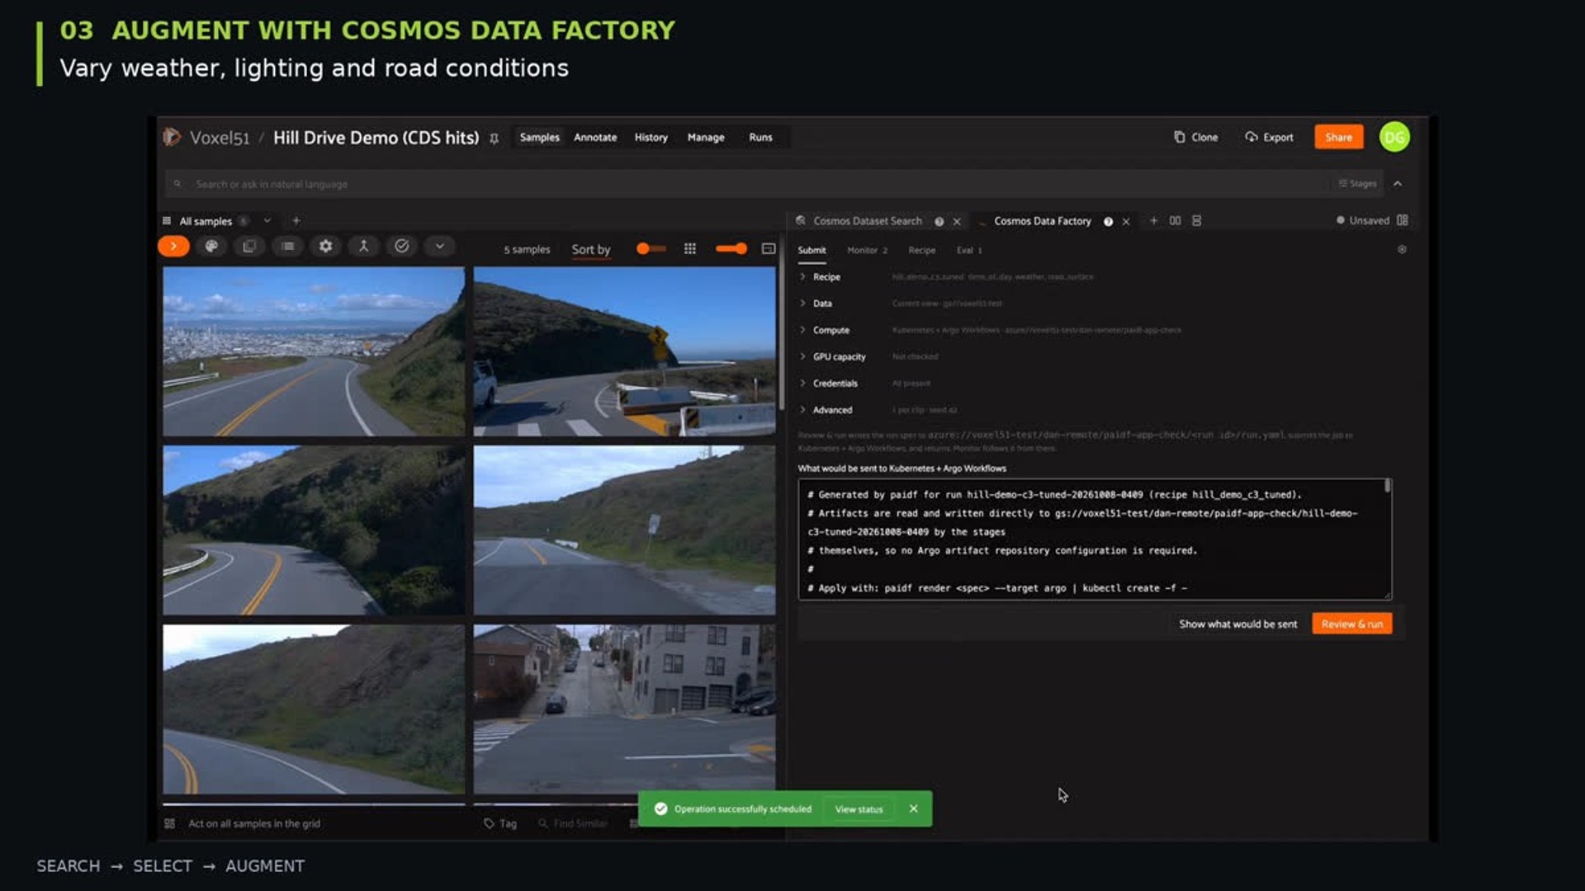Click the Review & run button
This screenshot has height=891, width=1585.
[x=1351, y=624]
